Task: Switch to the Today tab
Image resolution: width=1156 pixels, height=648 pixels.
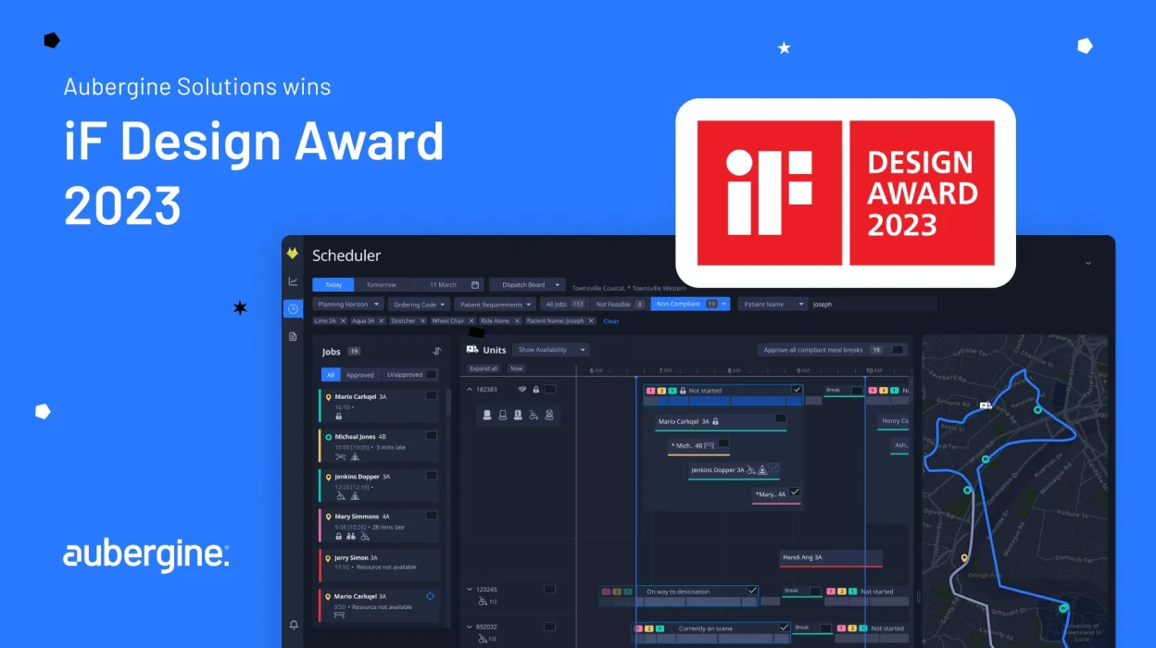Action: [333, 285]
